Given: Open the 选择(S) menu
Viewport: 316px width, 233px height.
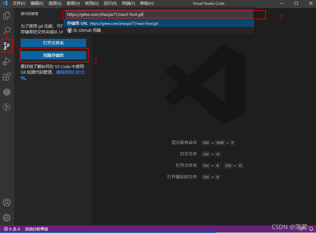Looking at the screenshot, I should click(55, 3).
